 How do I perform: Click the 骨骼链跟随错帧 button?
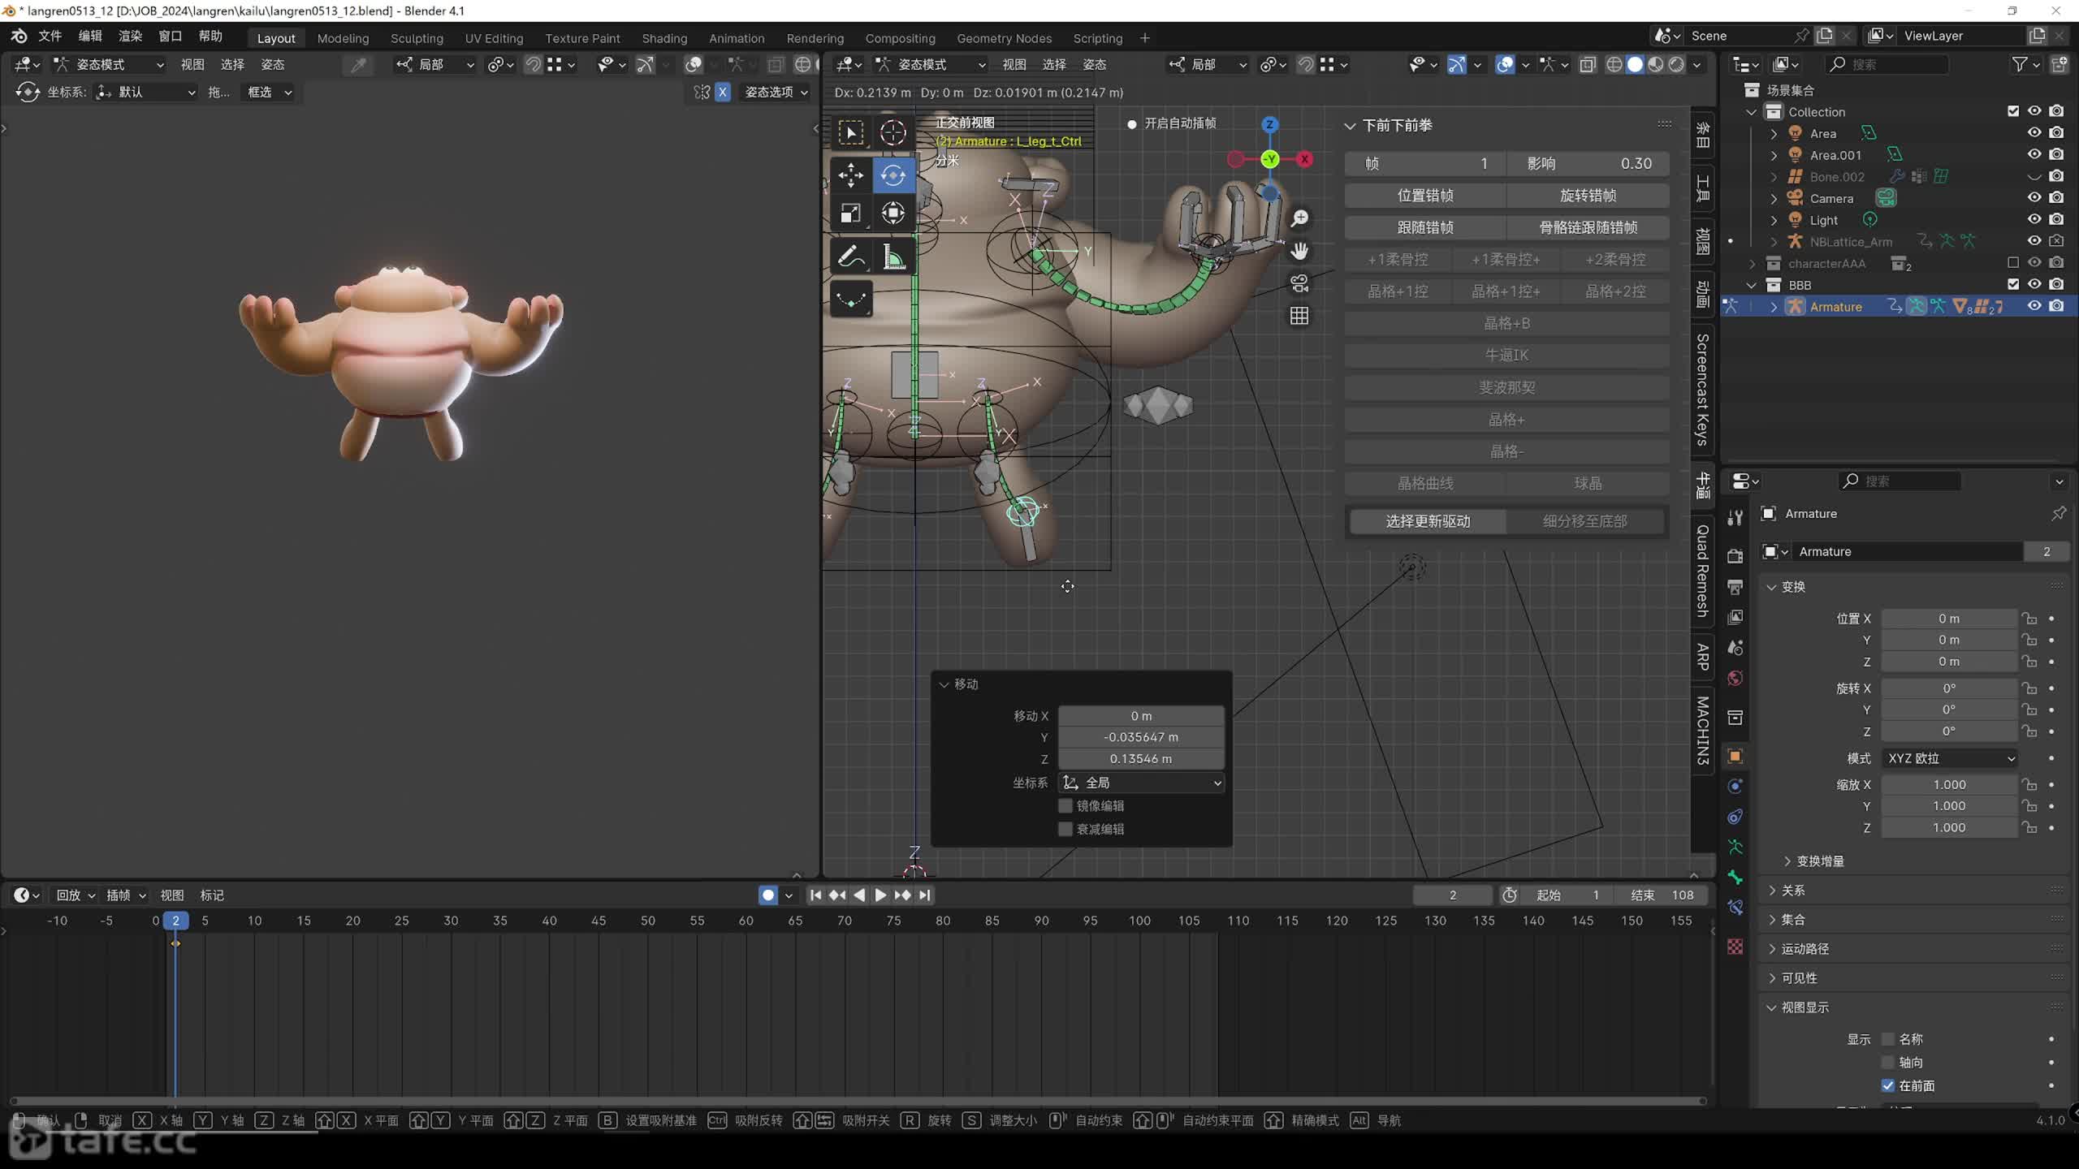pyautogui.click(x=1588, y=227)
